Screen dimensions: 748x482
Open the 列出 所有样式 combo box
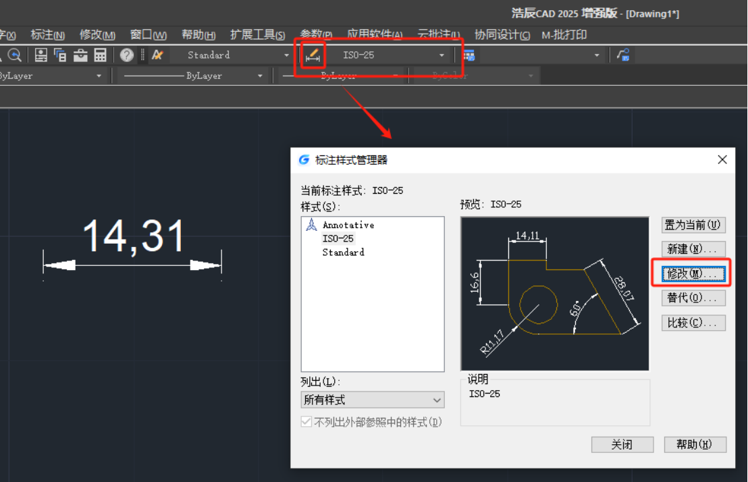pyautogui.click(x=372, y=400)
